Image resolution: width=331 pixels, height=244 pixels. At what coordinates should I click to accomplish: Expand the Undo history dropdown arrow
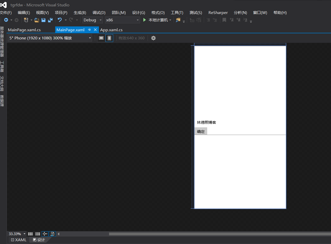click(x=66, y=20)
